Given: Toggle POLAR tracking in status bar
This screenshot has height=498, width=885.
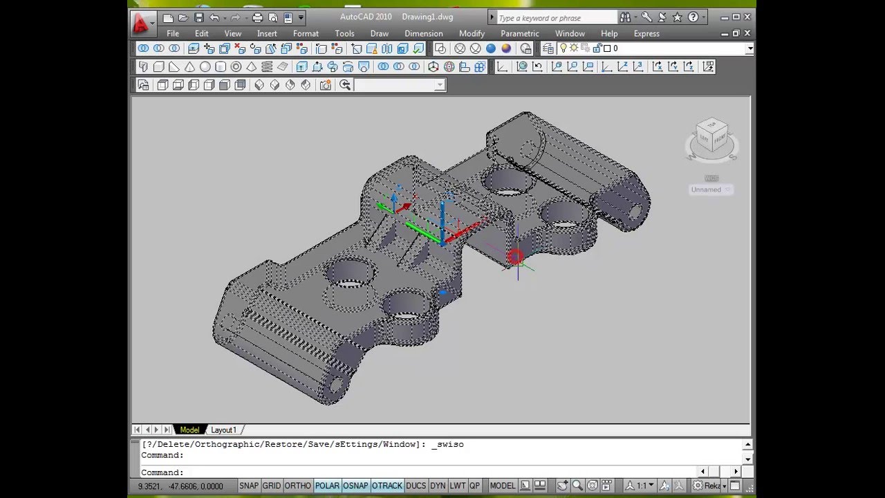Looking at the screenshot, I should pyautogui.click(x=327, y=486).
